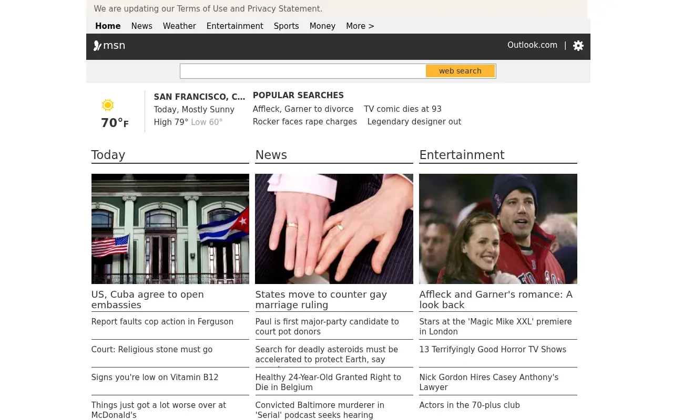Open 'Stars at the Magic Mike XXL premiere'

pyautogui.click(x=495, y=327)
